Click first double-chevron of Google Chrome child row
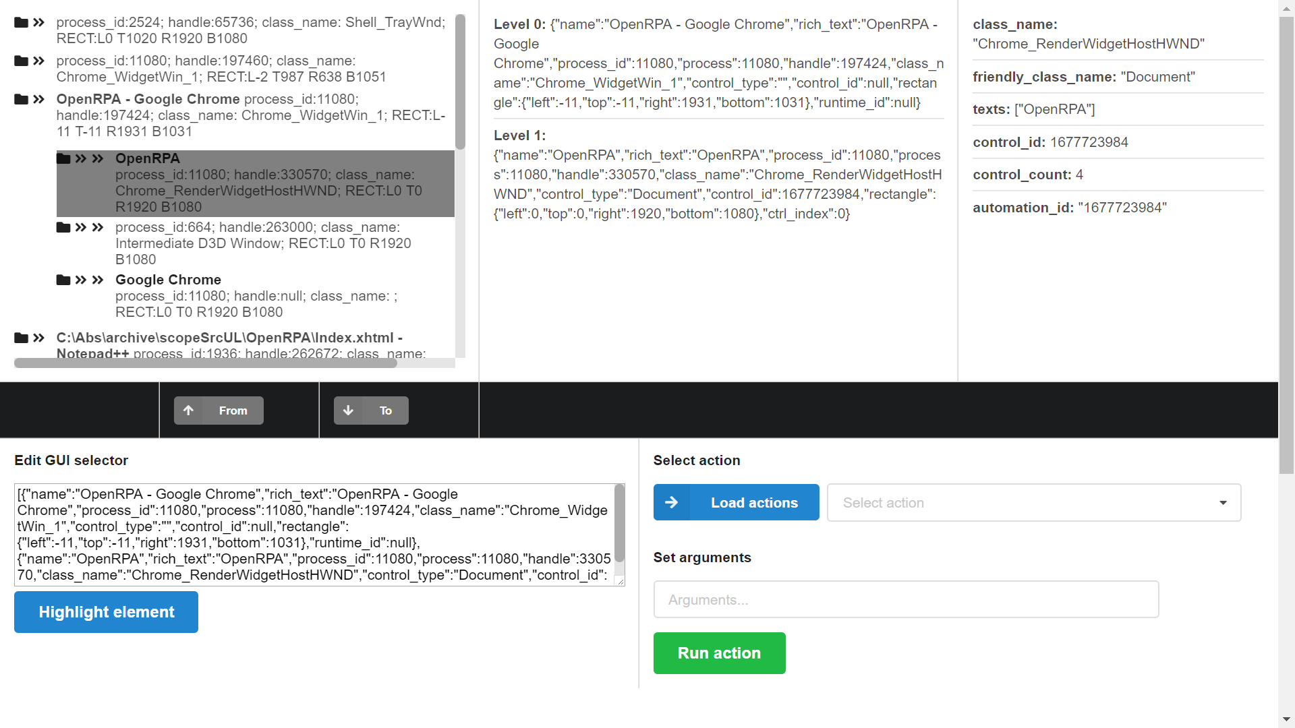Screen dimensions: 1295x728 pos(81,280)
